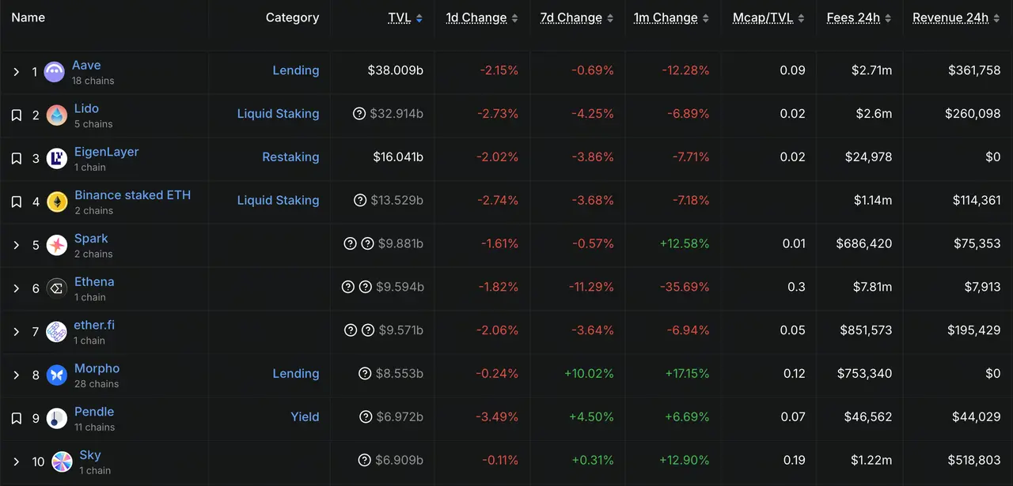The height and width of the screenshot is (486, 1013).
Task: Toggle the bookmark on the Pendle row
Action: (16, 417)
